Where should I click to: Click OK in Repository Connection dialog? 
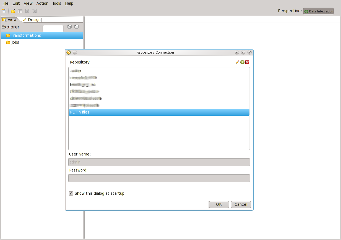point(219,204)
